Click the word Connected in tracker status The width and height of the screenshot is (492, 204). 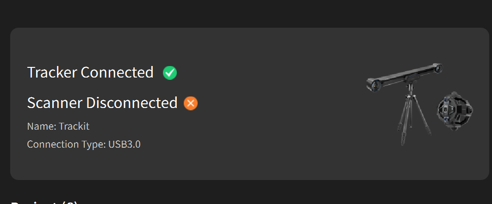(117, 72)
